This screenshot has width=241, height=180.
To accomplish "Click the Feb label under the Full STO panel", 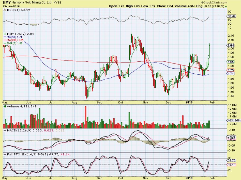I will tap(212, 178).
